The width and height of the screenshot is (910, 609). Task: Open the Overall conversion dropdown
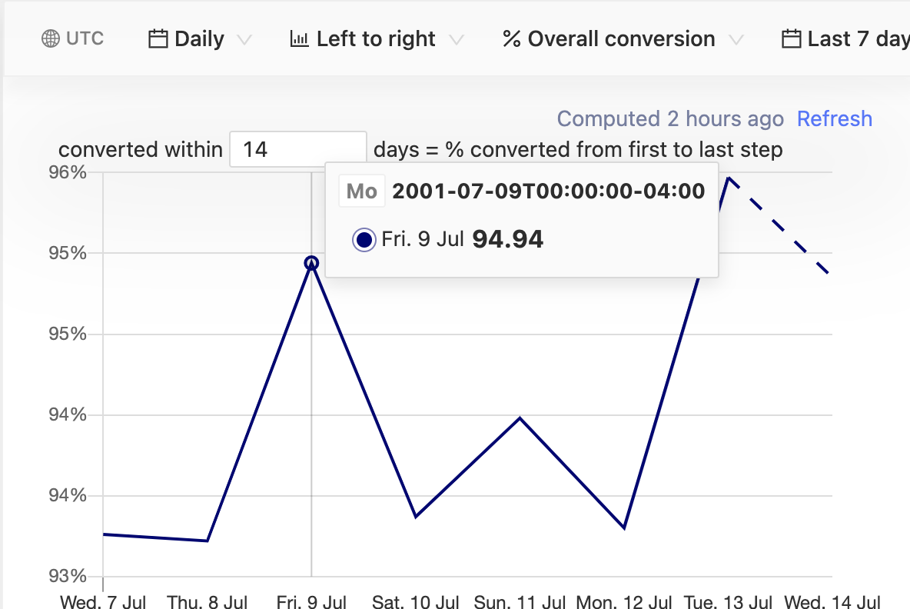pyautogui.click(x=623, y=39)
